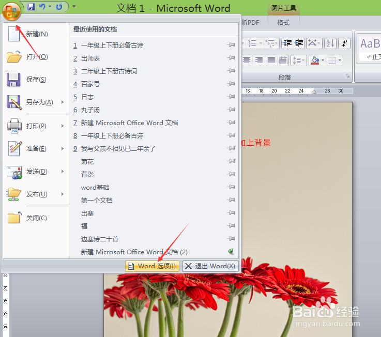Click the Redo/repeat icon in quick access toolbar
The width and height of the screenshot is (381, 337).
pos(59,7)
